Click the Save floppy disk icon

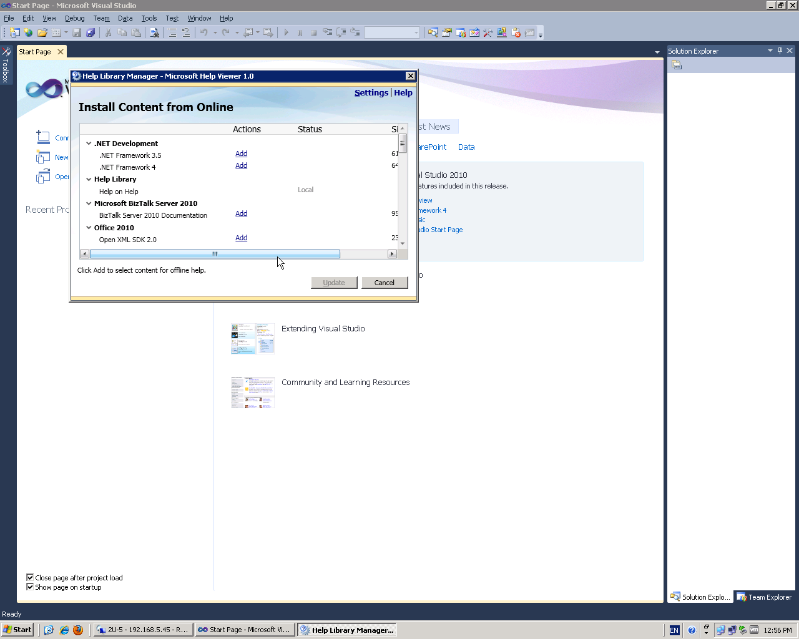point(77,32)
